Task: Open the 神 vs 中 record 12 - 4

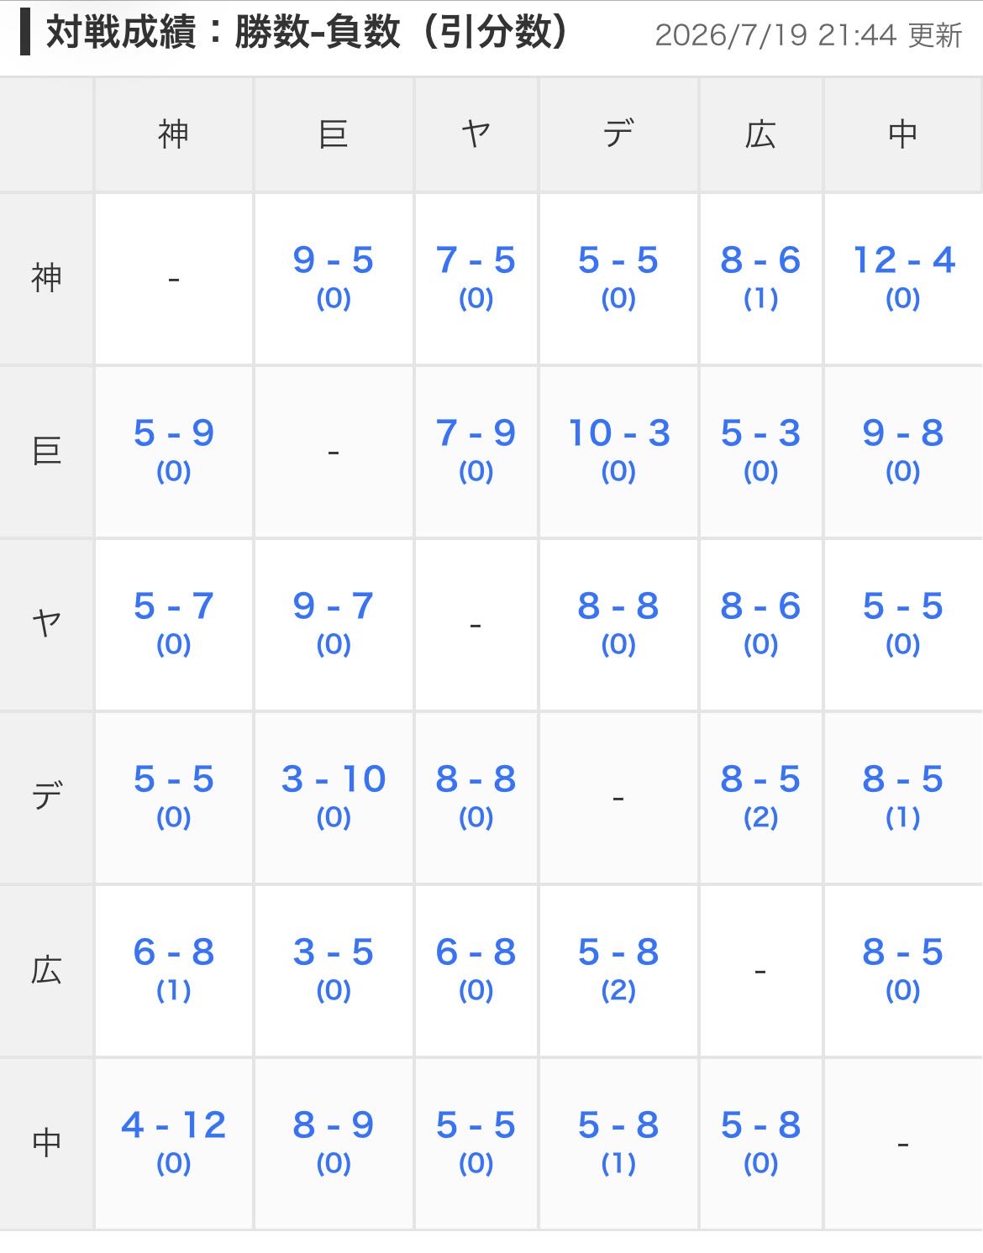Action: pos(903,276)
